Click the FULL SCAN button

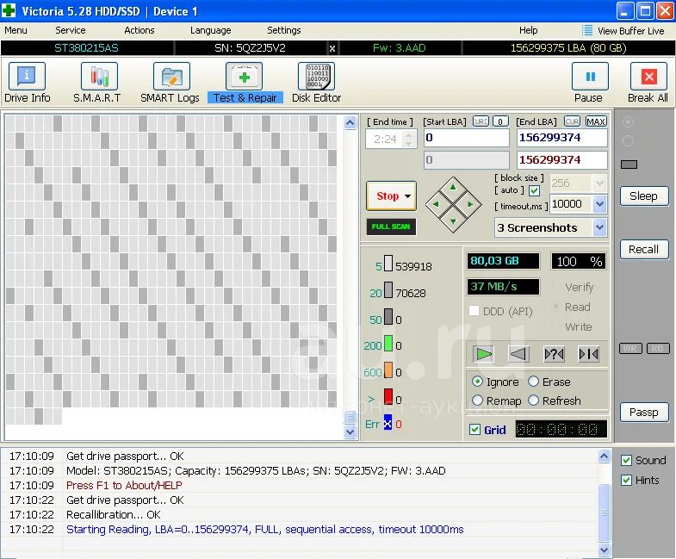click(x=391, y=227)
